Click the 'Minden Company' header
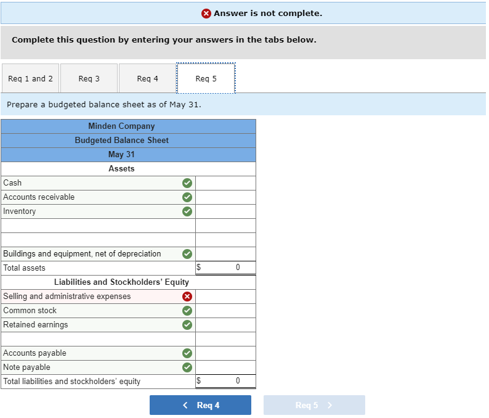489x418 pixels. click(x=121, y=126)
